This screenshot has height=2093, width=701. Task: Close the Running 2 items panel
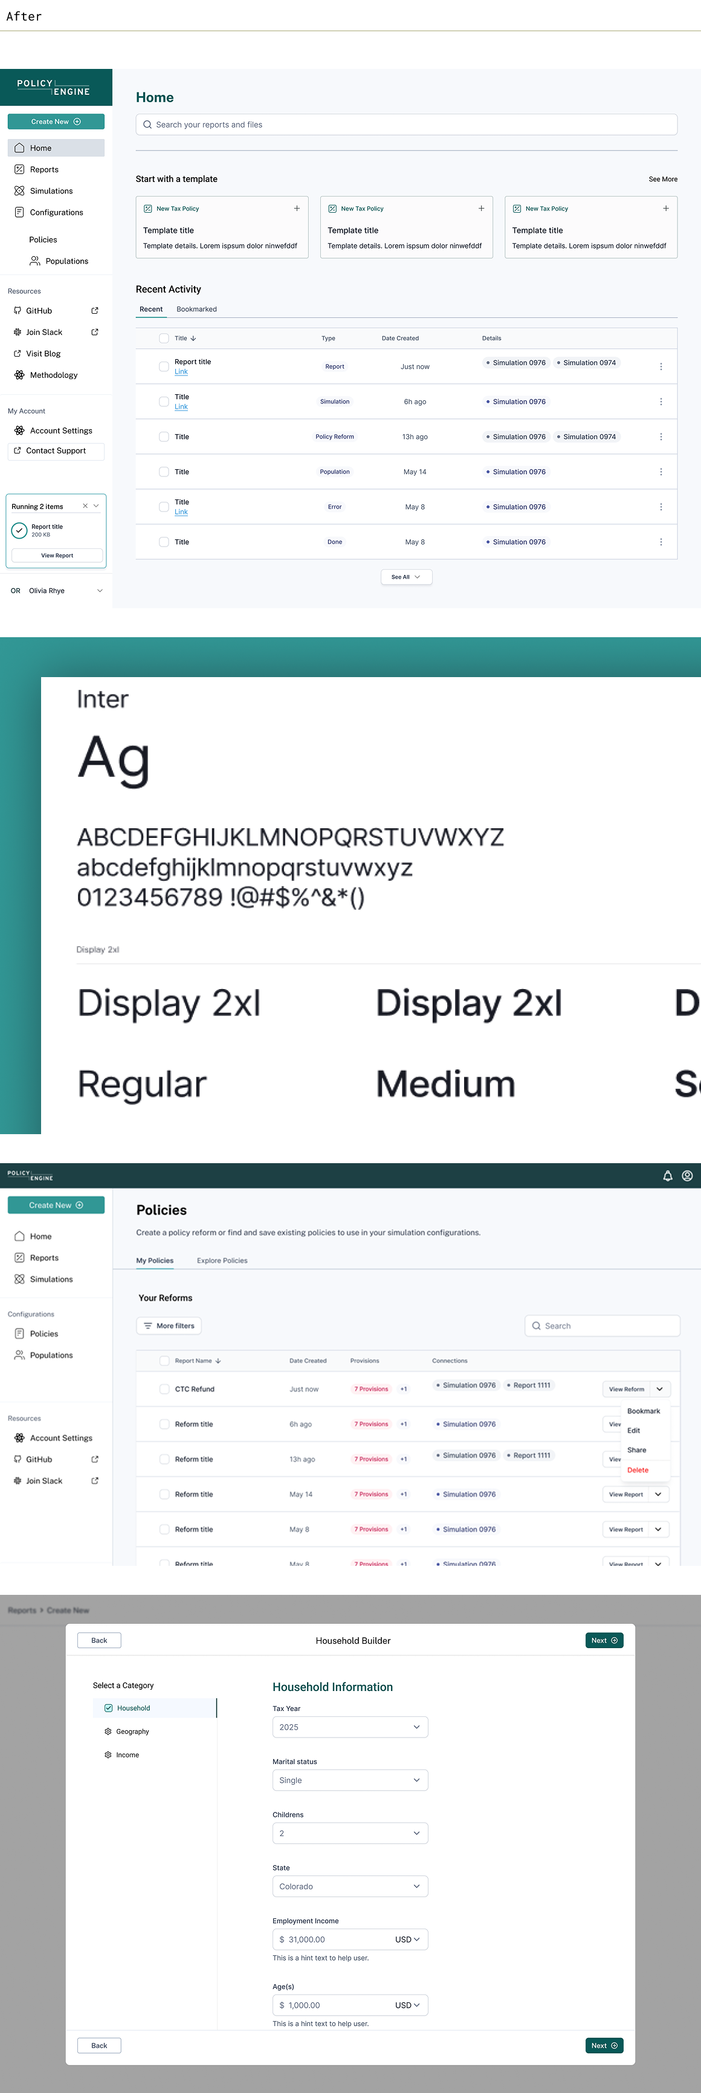[85, 505]
